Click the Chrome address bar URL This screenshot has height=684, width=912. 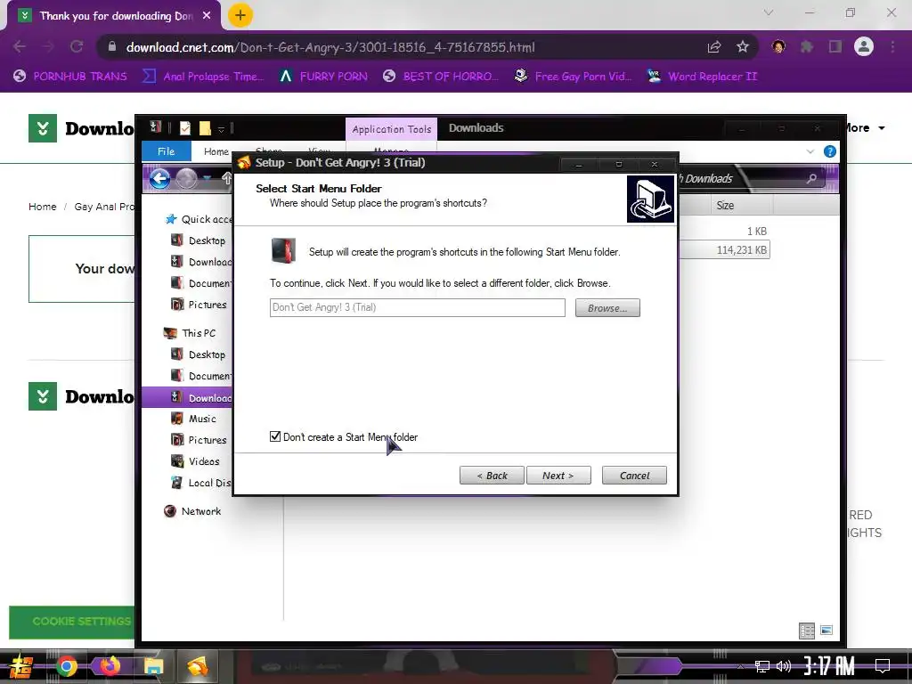click(x=330, y=47)
